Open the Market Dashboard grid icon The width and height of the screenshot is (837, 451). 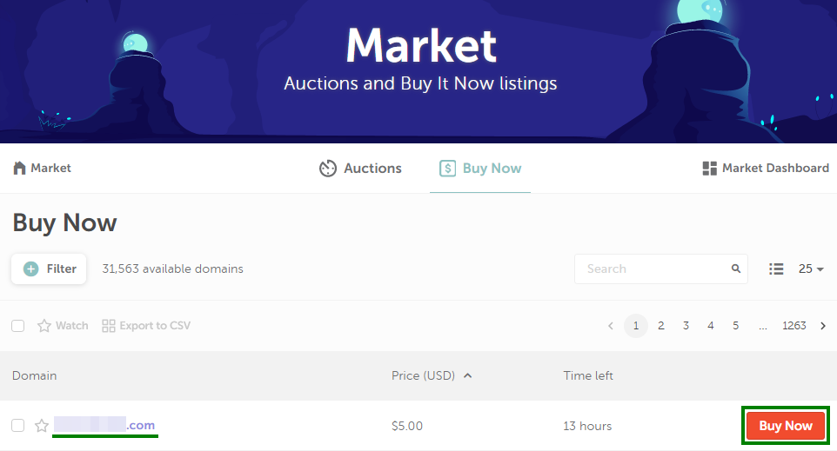709,169
